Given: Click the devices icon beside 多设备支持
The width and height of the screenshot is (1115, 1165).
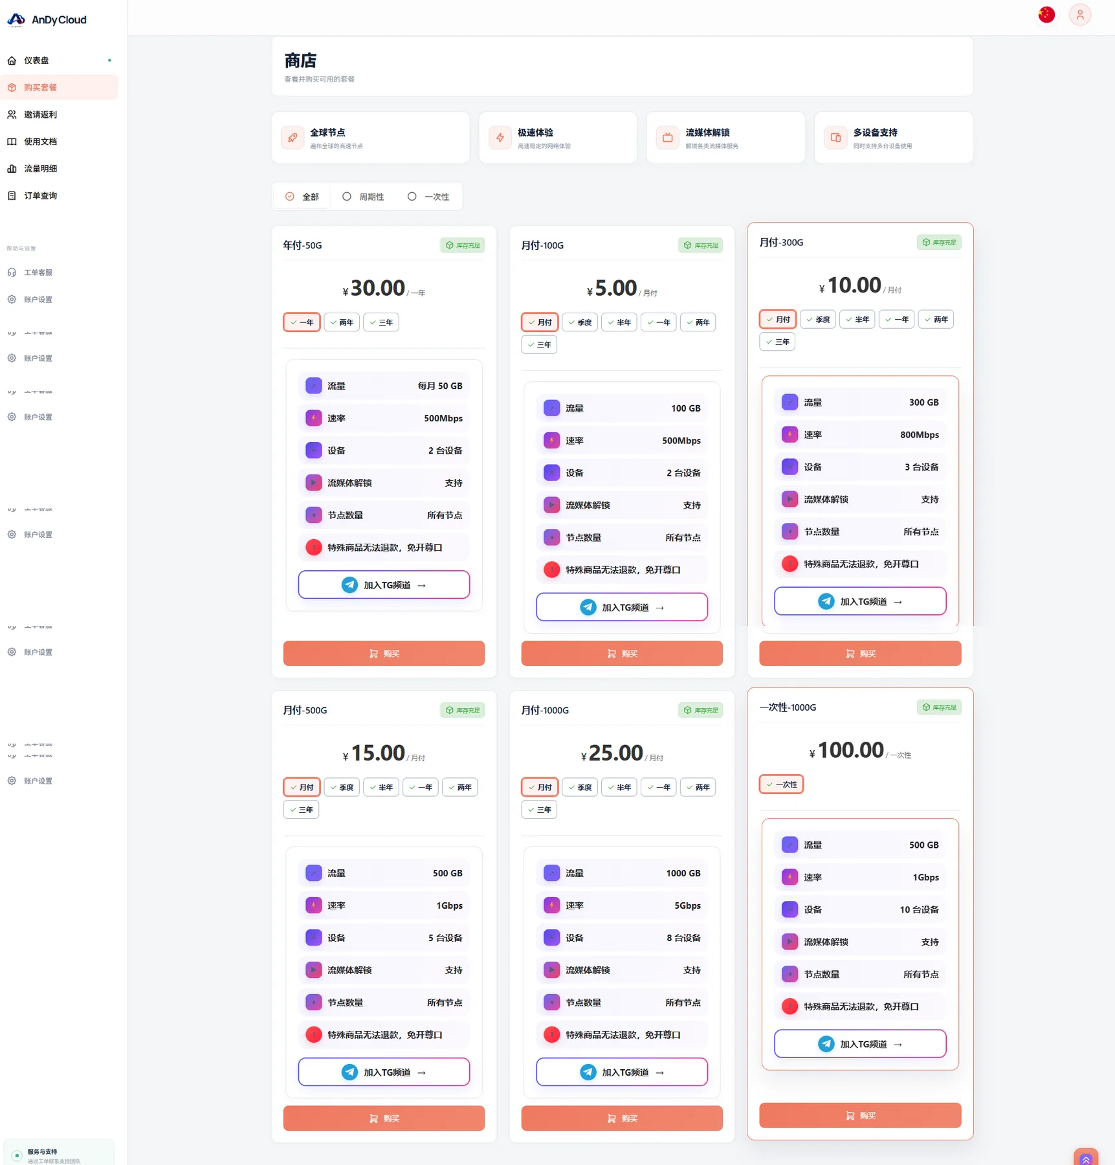Looking at the screenshot, I should (x=835, y=138).
